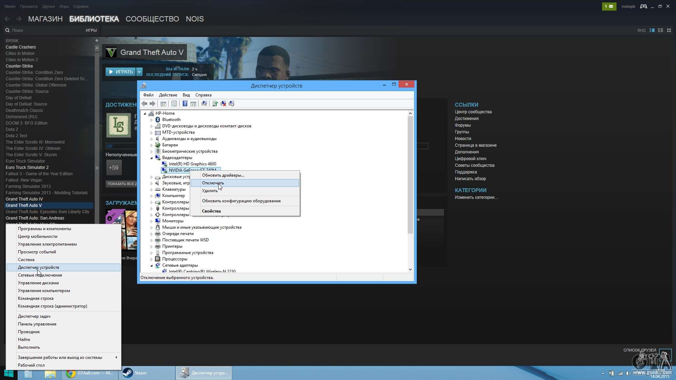Open Завершение работы или выход submenu
Image resolution: width=676 pixels, height=380 pixels.
click(63, 357)
